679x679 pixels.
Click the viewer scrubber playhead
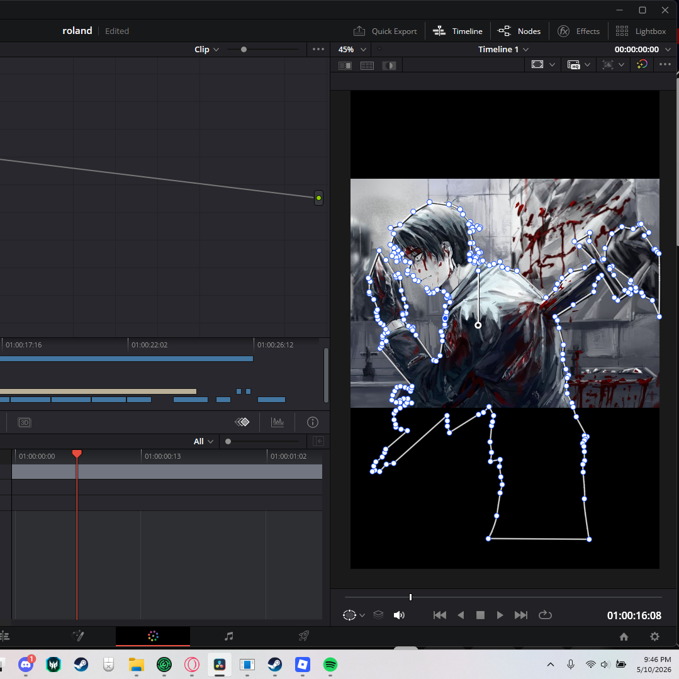(x=410, y=597)
